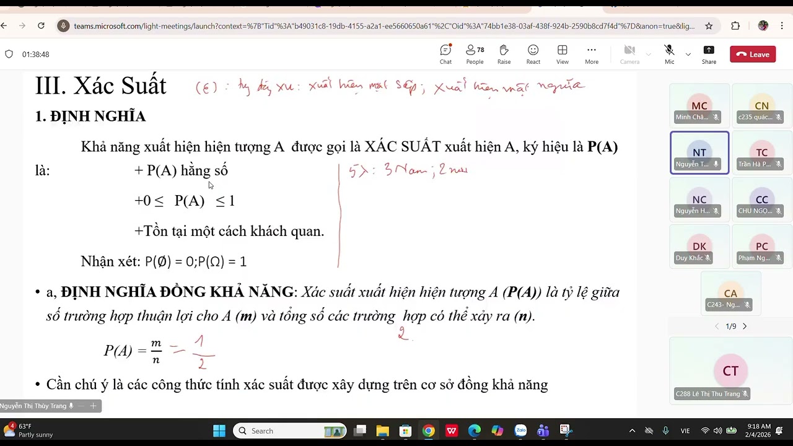This screenshot has height=446, width=793.
Task: Select the C243- Ng... participant tile
Action: click(x=730, y=293)
